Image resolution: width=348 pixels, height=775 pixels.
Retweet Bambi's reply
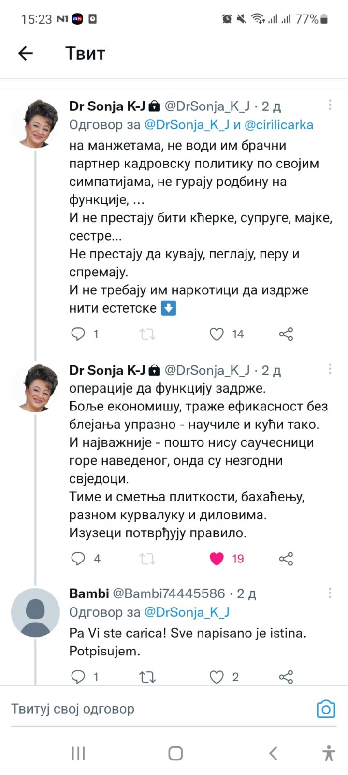pyautogui.click(x=147, y=677)
